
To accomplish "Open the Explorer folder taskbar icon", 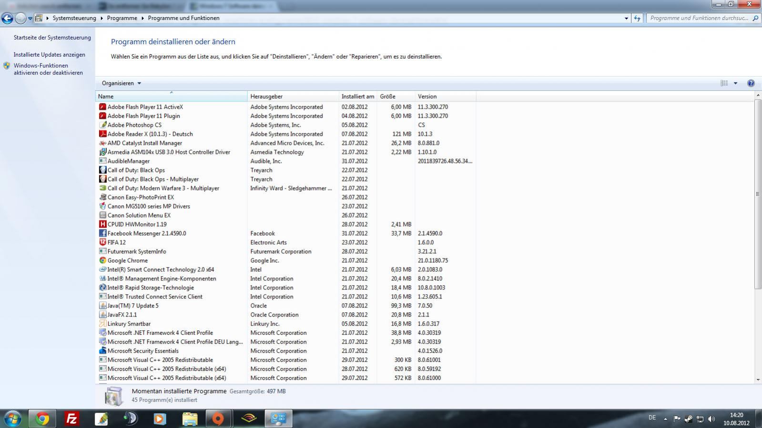I will [190, 419].
